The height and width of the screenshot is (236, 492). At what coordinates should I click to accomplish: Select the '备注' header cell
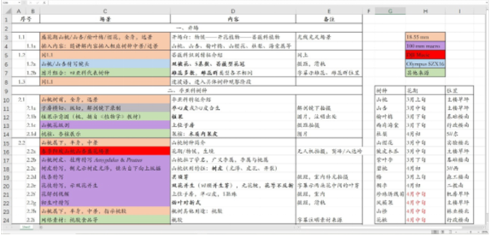(329, 19)
